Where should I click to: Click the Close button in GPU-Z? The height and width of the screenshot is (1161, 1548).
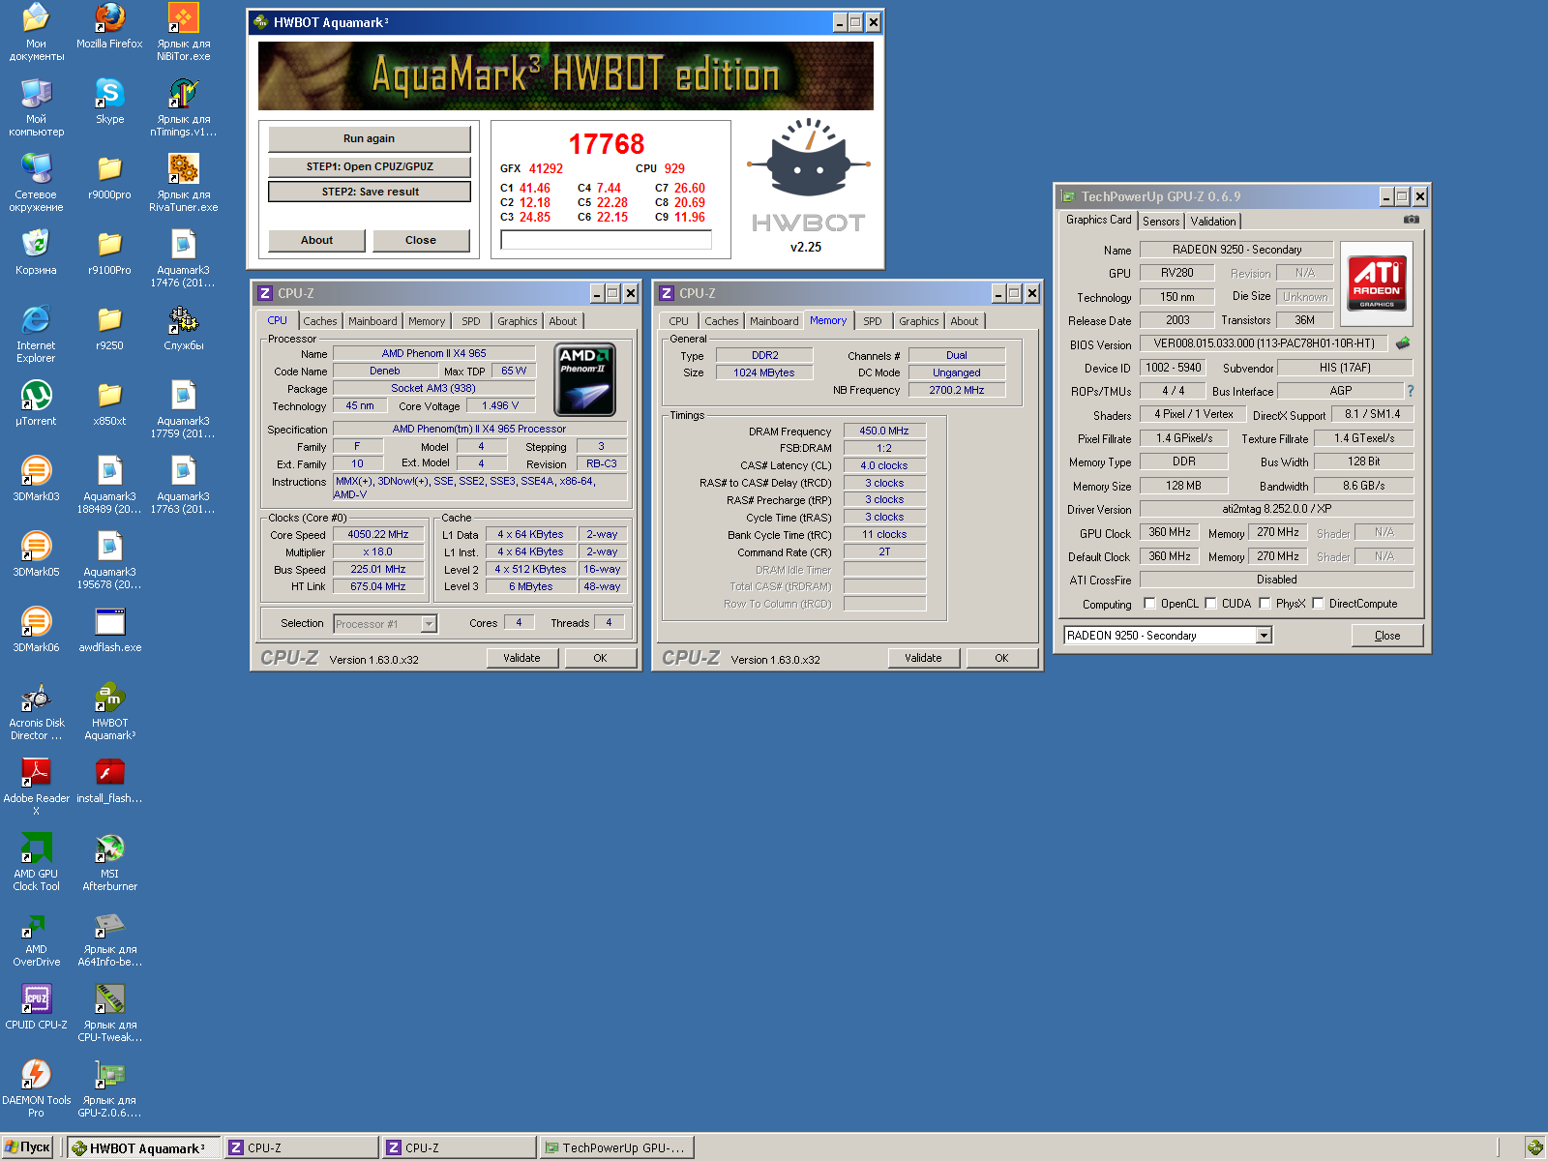[x=1387, y=636]
